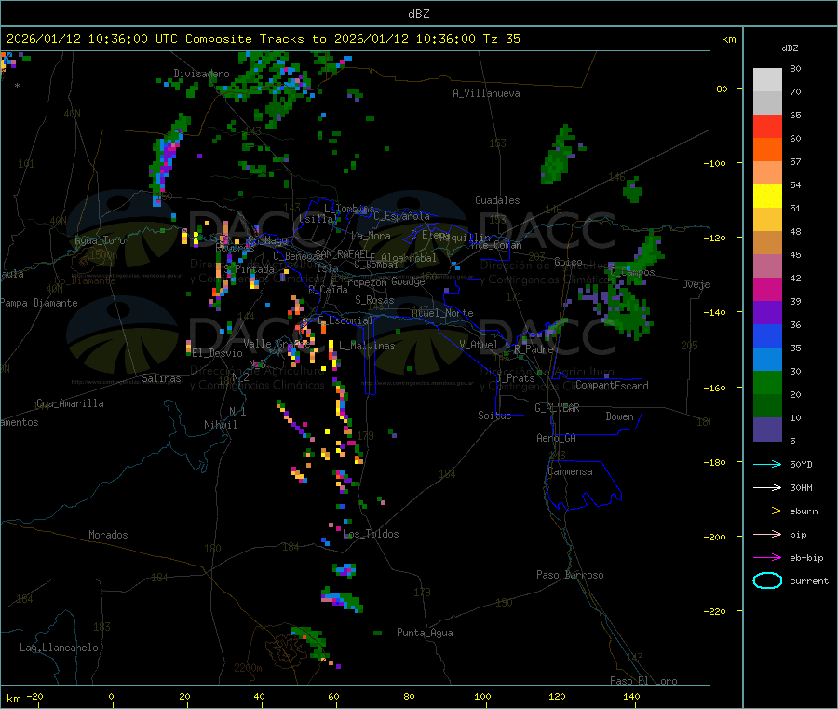Click the cyan 50YD track arrow in legend
The image size is (838, 709).
[767, 464]
